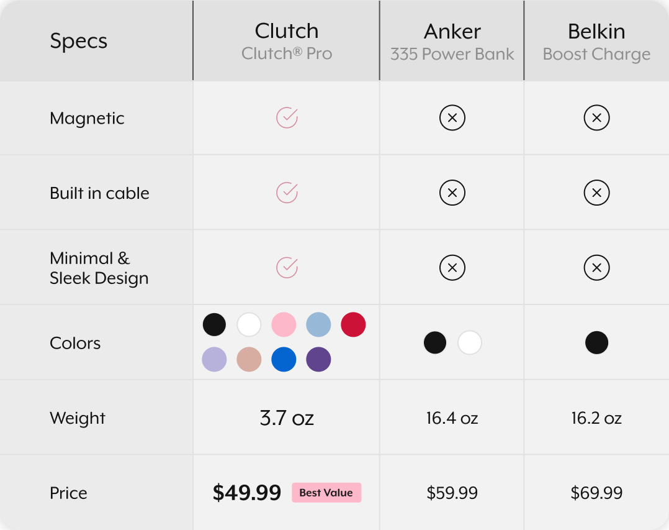The width and height of the screenshot is (669, 530).
Task: Click the $49.99 Clutch price
Action: 246,493
